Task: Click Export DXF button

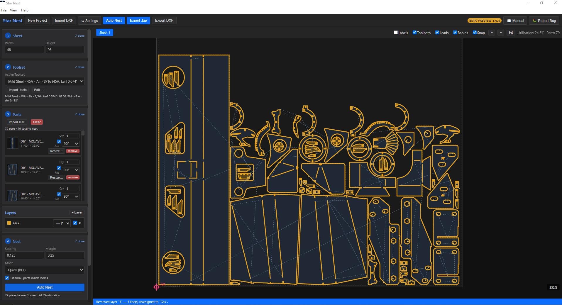Action: (x=164, y=21)
